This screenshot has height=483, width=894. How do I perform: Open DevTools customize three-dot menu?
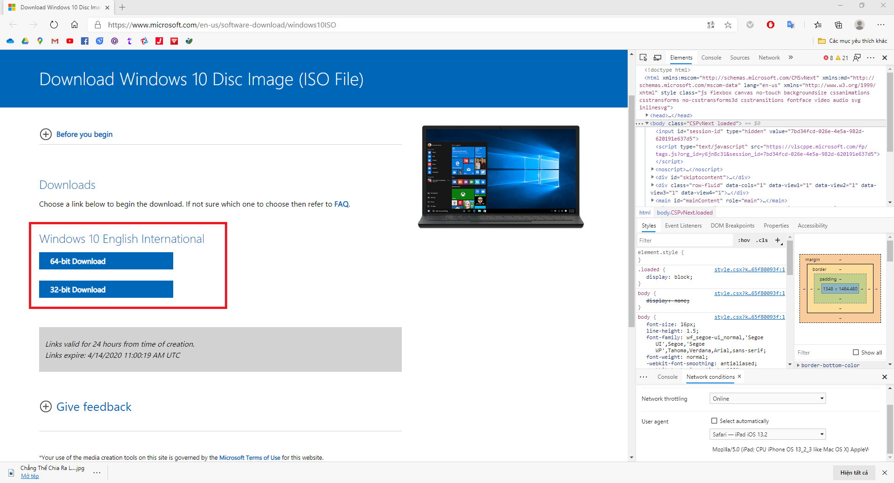871,58
